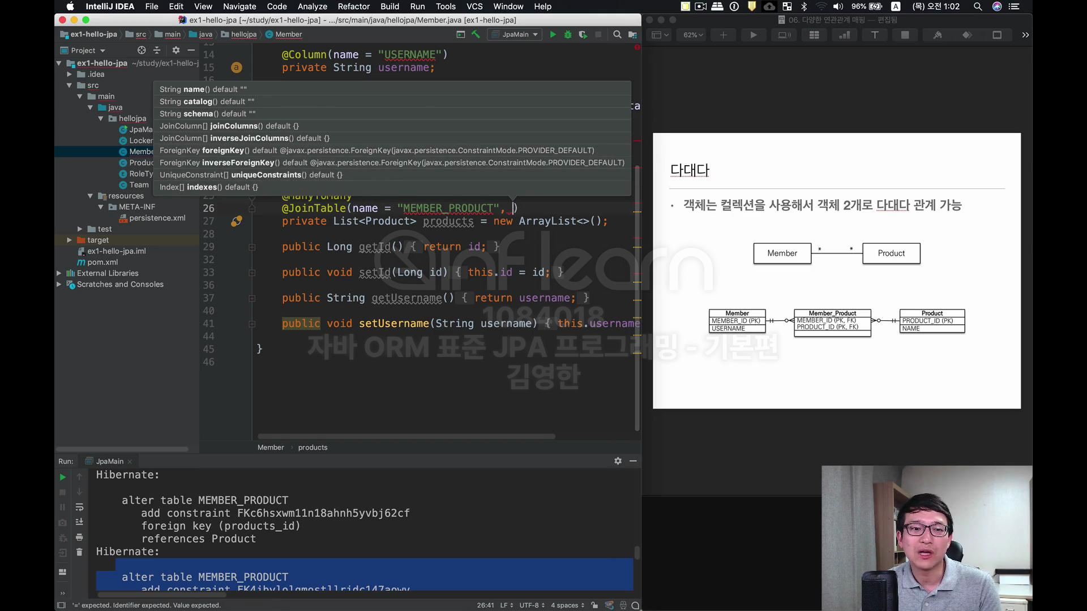Expand External Libraries node

(59, 273)
